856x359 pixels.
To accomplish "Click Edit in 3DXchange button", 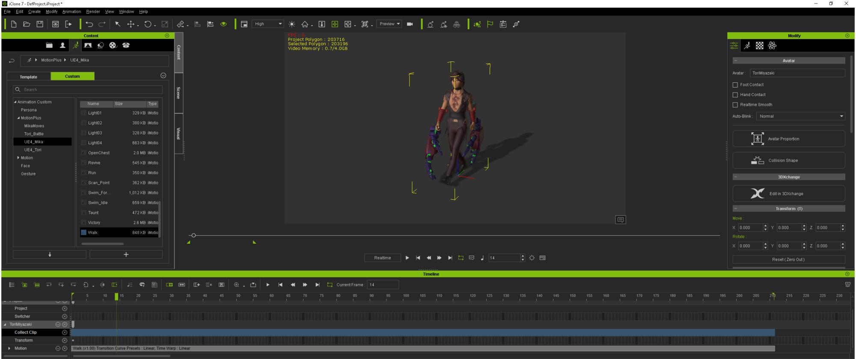I will [x=789, y=194].
